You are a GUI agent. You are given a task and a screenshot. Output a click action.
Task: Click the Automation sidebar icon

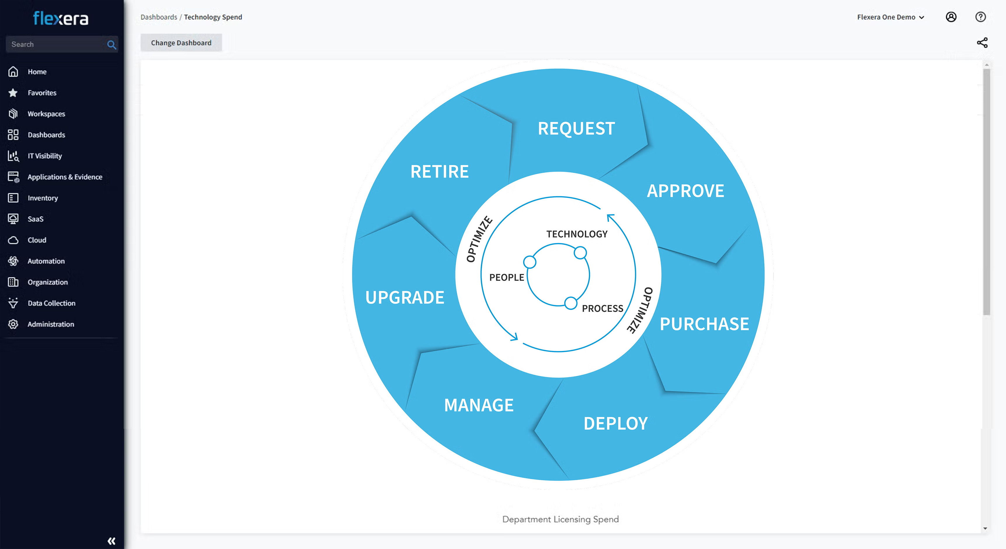pos(13,261)
